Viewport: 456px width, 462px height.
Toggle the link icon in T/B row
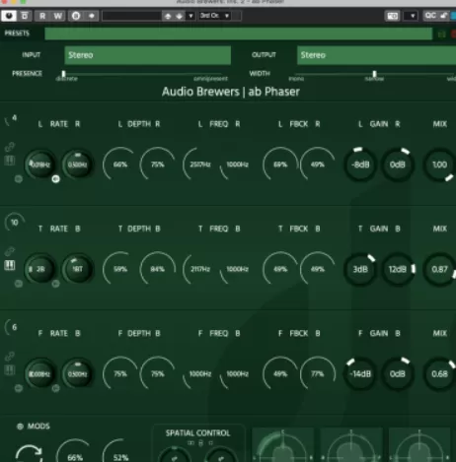tap(10, 252)
